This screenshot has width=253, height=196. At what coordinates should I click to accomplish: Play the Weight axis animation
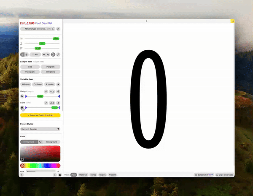[x=22, y=96]
